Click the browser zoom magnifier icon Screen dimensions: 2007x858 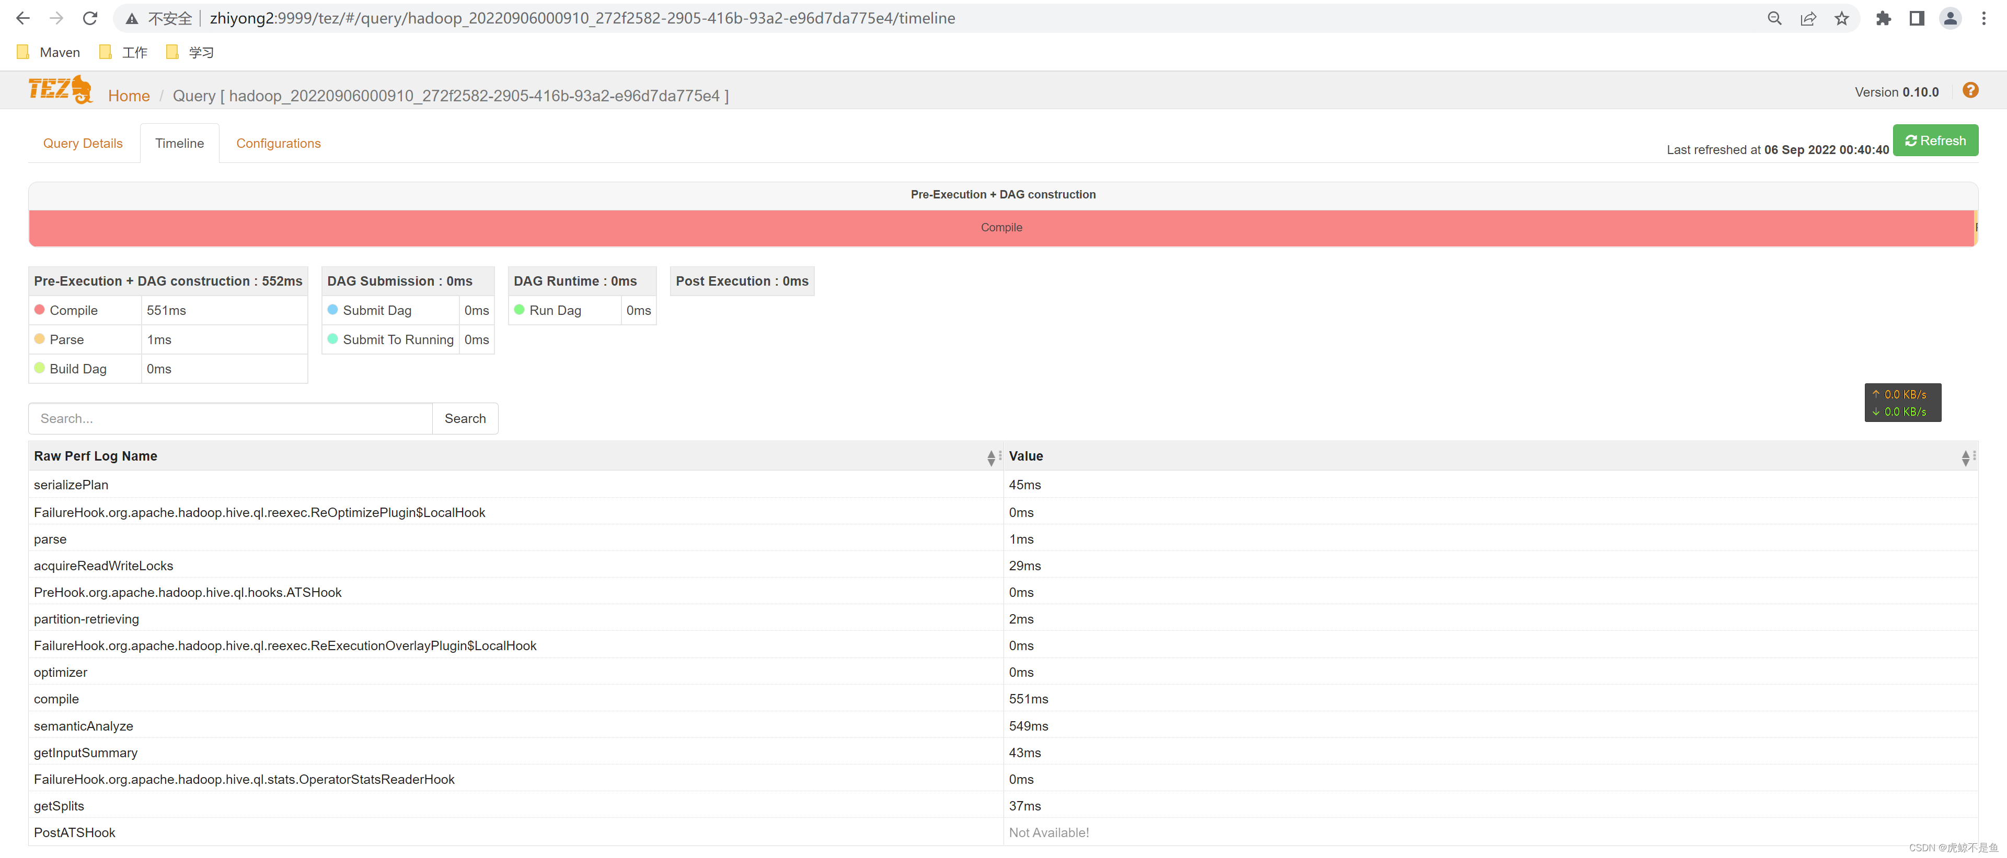coord(1774,18)
